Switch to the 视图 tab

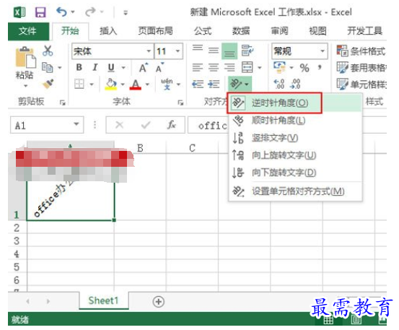(317, 31)
